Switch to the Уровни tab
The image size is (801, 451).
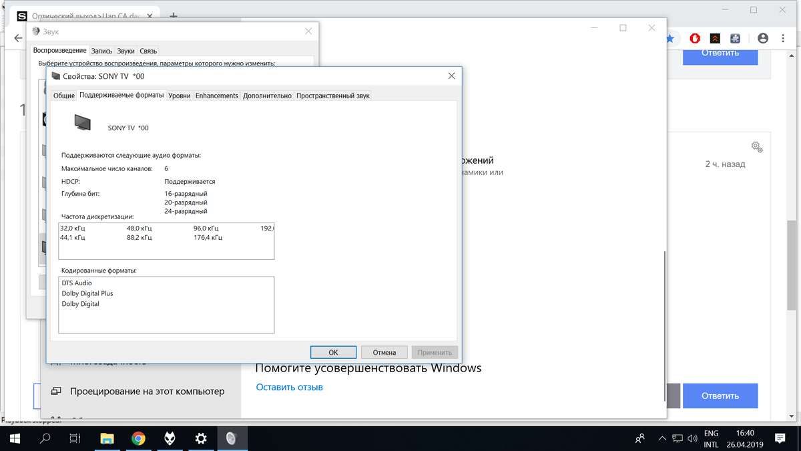point(179,96)
